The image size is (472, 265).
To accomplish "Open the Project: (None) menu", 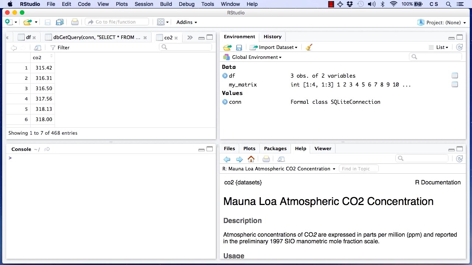I will point(441,22).
